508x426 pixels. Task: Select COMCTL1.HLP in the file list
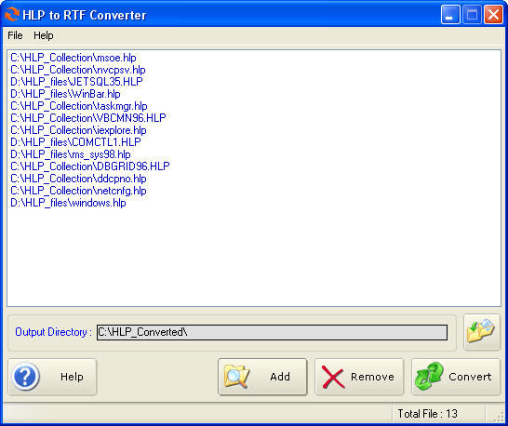click(x=75, y=142)
